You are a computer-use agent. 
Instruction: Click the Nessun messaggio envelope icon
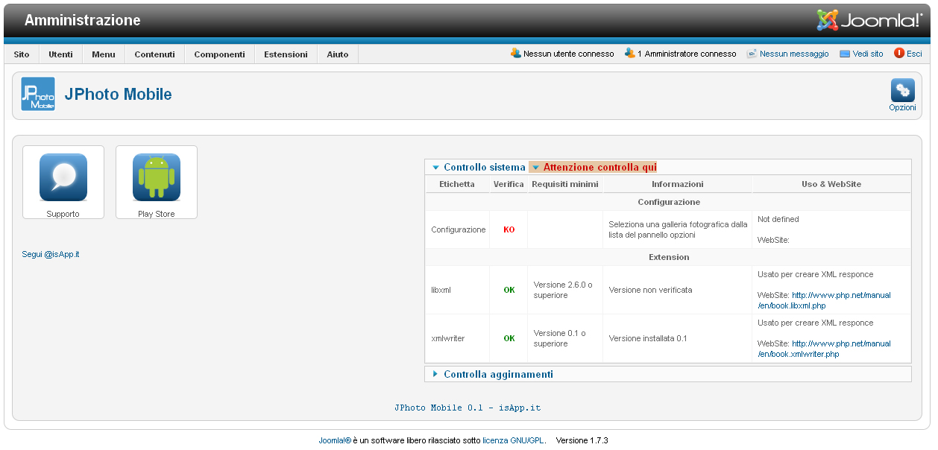coord(752,54)
